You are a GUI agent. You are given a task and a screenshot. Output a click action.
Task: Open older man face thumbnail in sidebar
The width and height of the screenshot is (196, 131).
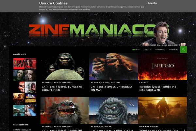click(x=31, y=75)
